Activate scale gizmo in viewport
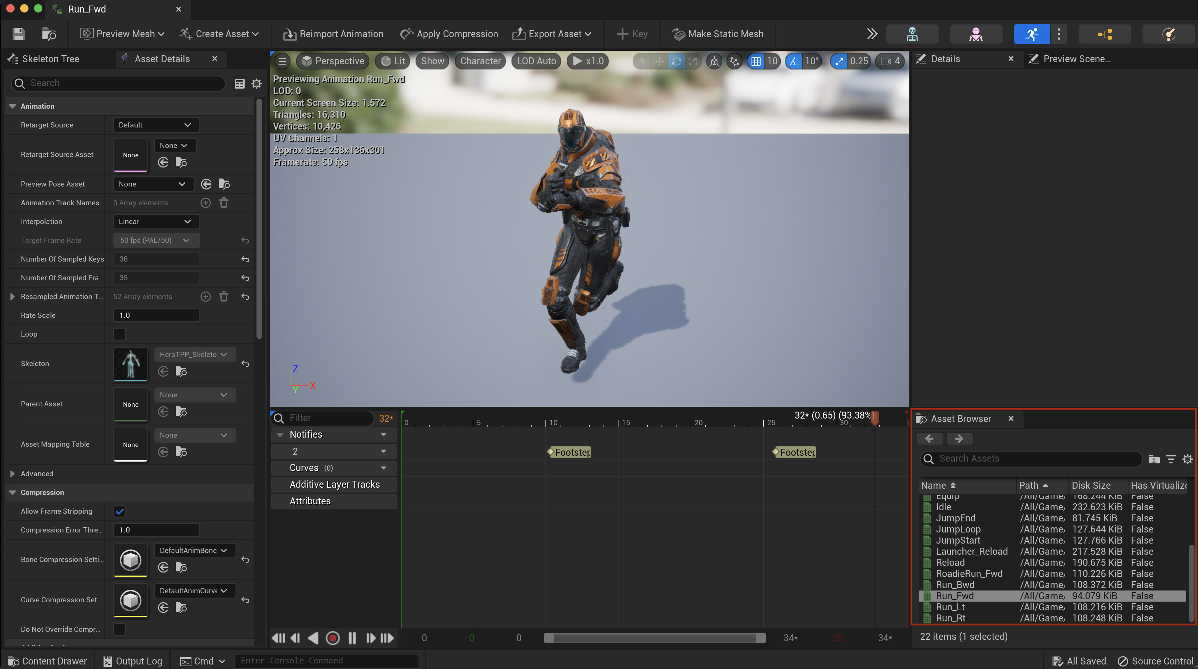Viewport: 1198px width, 669px height. pyautogui.click(x=693, y=61)
